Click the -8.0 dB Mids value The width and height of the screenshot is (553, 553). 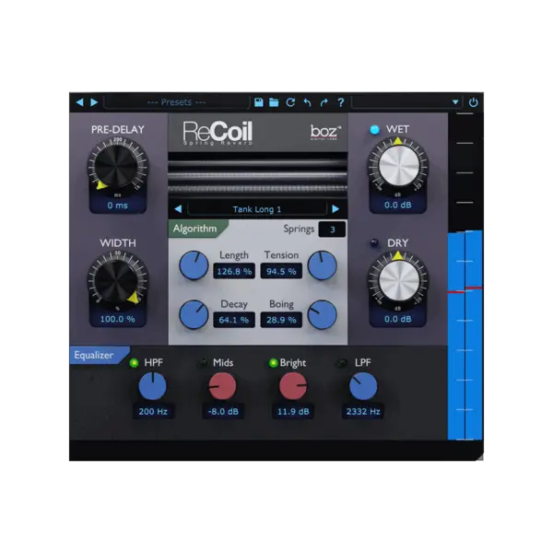tap(223, 411)
